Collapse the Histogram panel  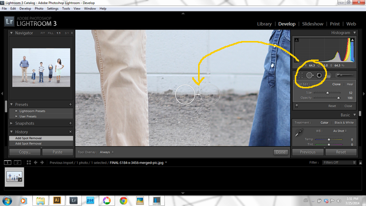(x=355, y=33)
